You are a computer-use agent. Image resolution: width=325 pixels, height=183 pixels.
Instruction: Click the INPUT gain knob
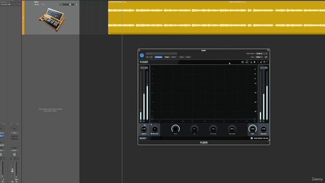[144, 129]
